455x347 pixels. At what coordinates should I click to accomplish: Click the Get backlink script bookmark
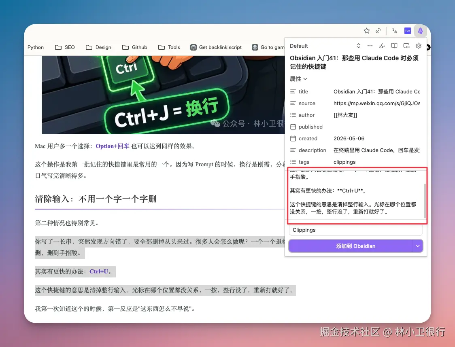216,47
